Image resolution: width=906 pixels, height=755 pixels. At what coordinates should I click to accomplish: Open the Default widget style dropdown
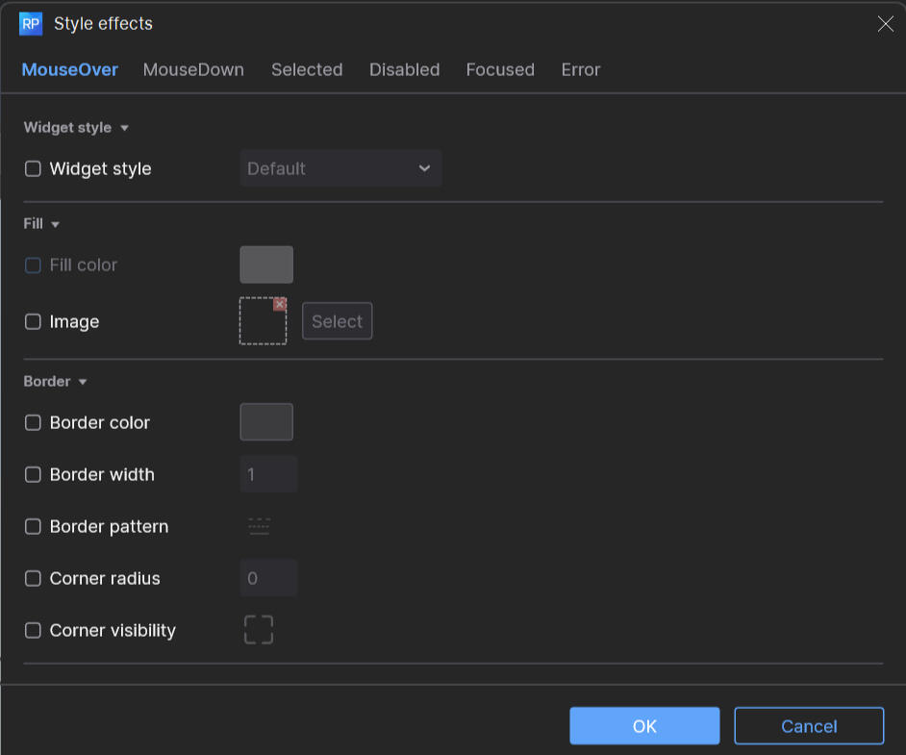340,168
